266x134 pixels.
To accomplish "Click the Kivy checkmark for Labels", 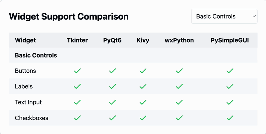I will pyautogui.click(x=143, y=86).
